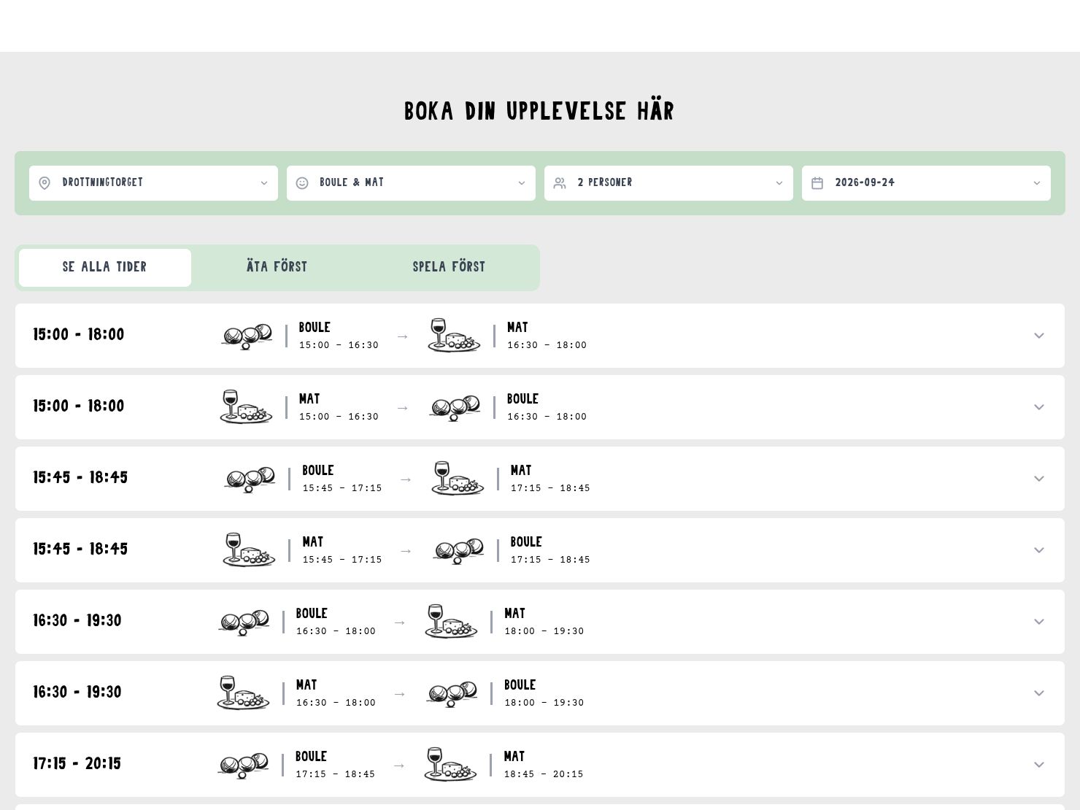Click the Boule 15:45 – 17:15 time label
Screen dimensions: 1080x810
click(342, 479)
